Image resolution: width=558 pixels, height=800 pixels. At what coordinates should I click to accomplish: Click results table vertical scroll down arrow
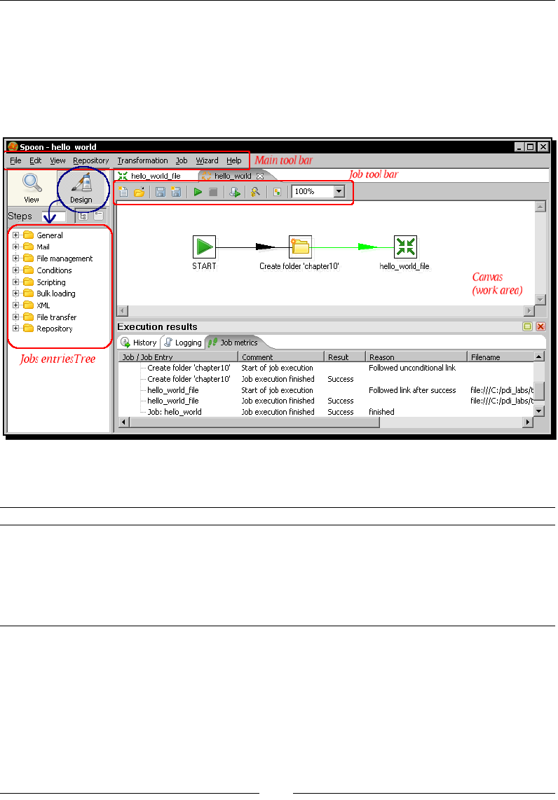(x=538, y=411)
